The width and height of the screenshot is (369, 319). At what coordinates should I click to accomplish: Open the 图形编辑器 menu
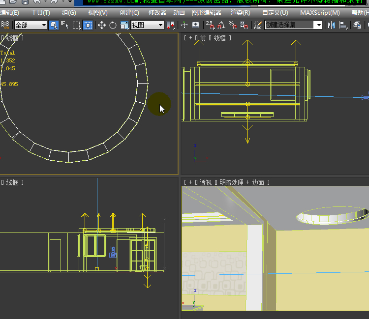(207, 13)
